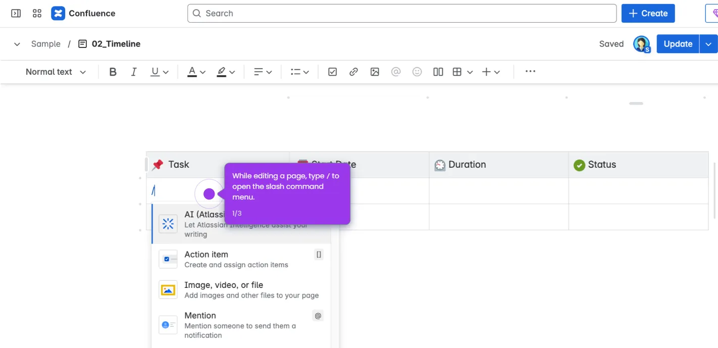Select Mention from slash menu
The height and width of the screenshot is (348, 718).
click(x=241, y=325)
